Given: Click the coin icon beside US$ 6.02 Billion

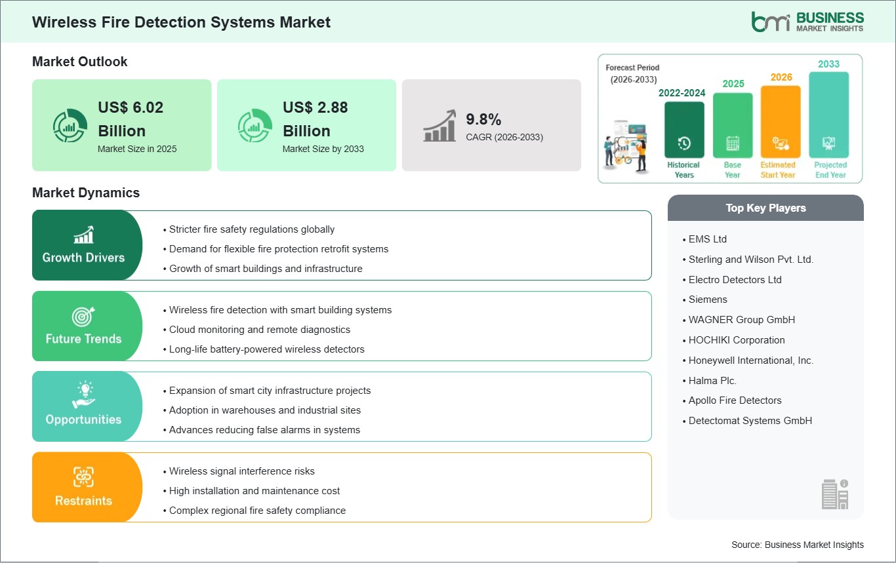Looking at the screenshot, I should click(70, 125).
